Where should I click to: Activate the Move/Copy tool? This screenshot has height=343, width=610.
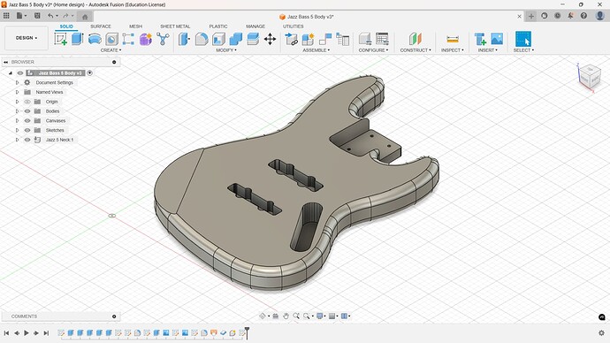coord(270,39)
